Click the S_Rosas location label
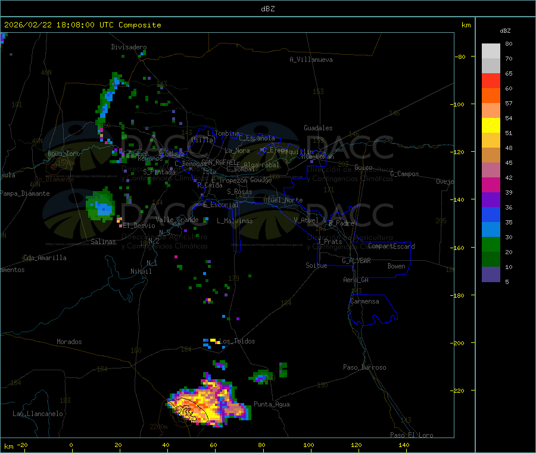Viewport: 536px width, 453px height. point(239,192)
